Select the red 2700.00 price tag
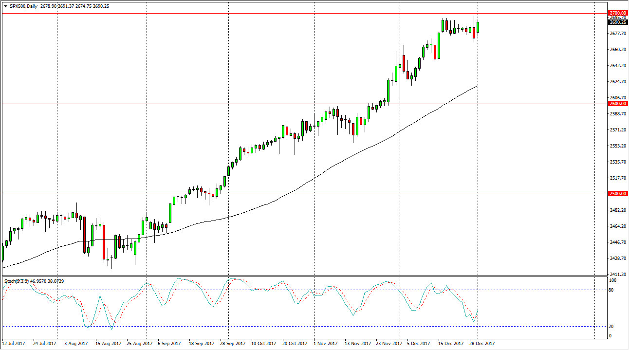629x350 pixels. [x=617, y=13]
